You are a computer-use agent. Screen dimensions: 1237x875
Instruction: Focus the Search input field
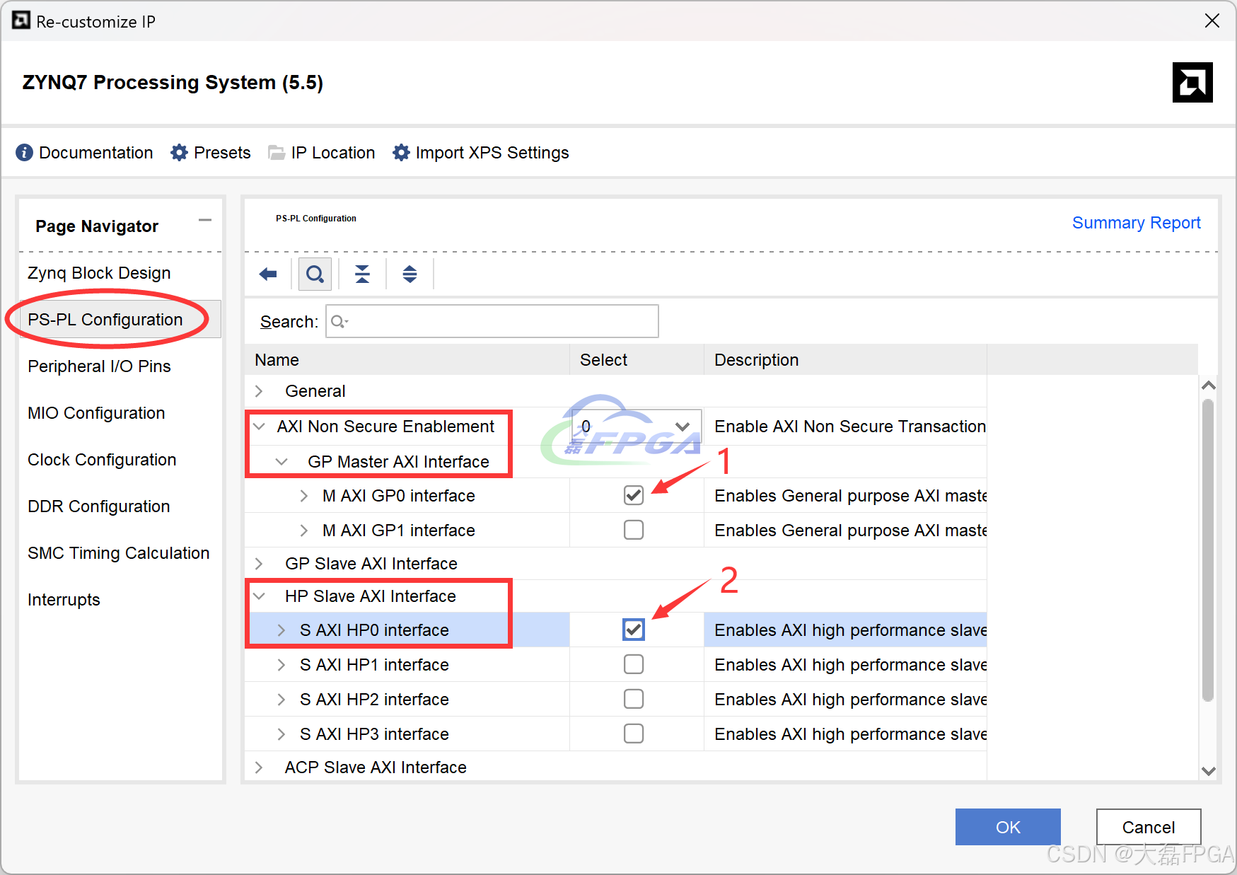pyautogui.click(x=492, y=322)
